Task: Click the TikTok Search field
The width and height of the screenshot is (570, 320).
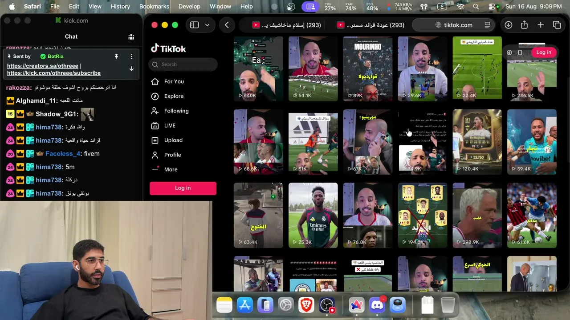Action: pos(183,64)
